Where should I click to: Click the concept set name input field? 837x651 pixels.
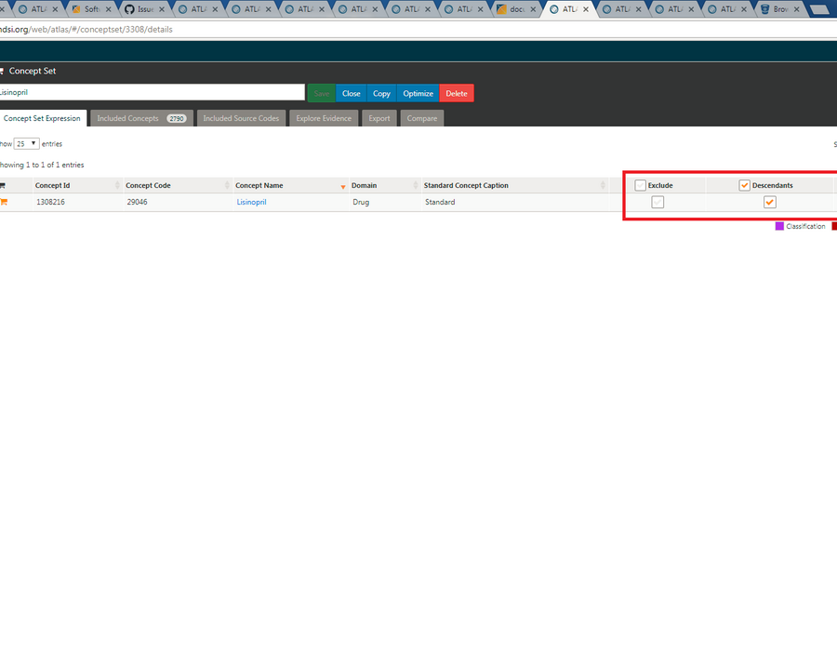tap(152, 92)
